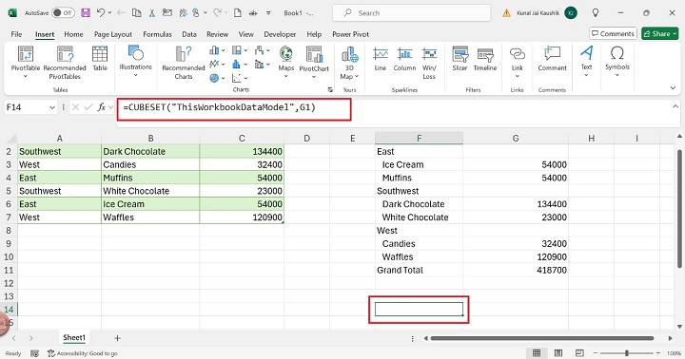Select the Sheet1 tab
The width and height of the screenshot is (685, 359).
[x=74, y=337]
